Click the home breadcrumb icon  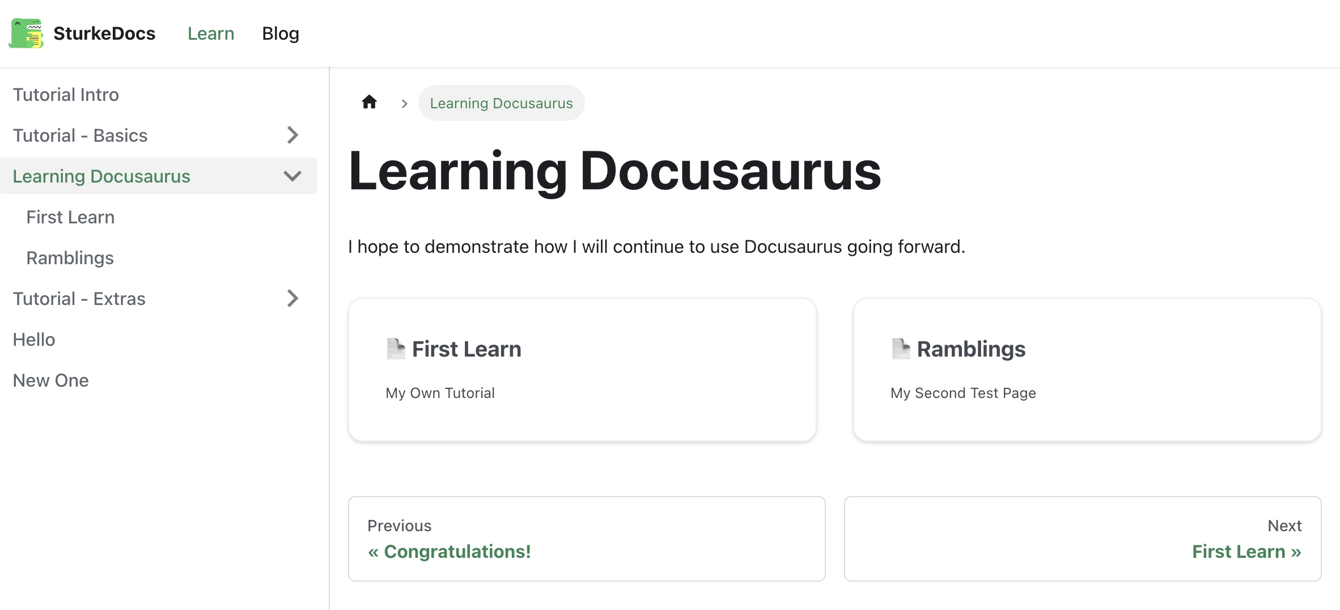[x=369, y=102]
